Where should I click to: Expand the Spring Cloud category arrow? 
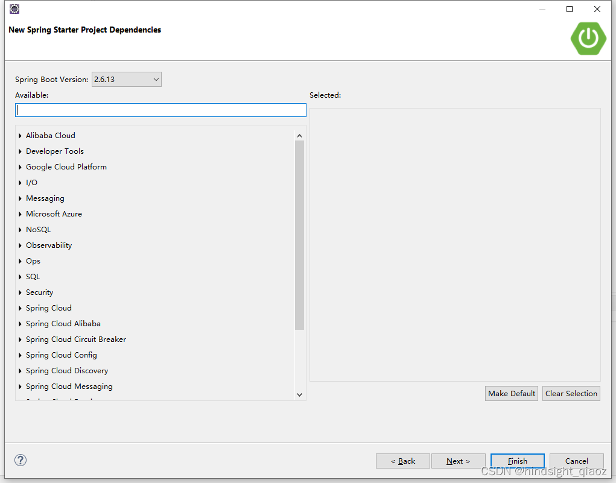tap(20, 308)
